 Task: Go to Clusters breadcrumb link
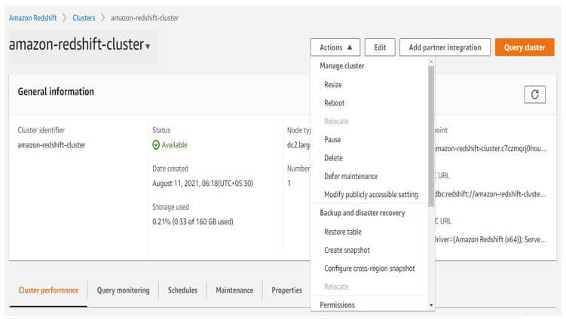click(x=84, y=17)
